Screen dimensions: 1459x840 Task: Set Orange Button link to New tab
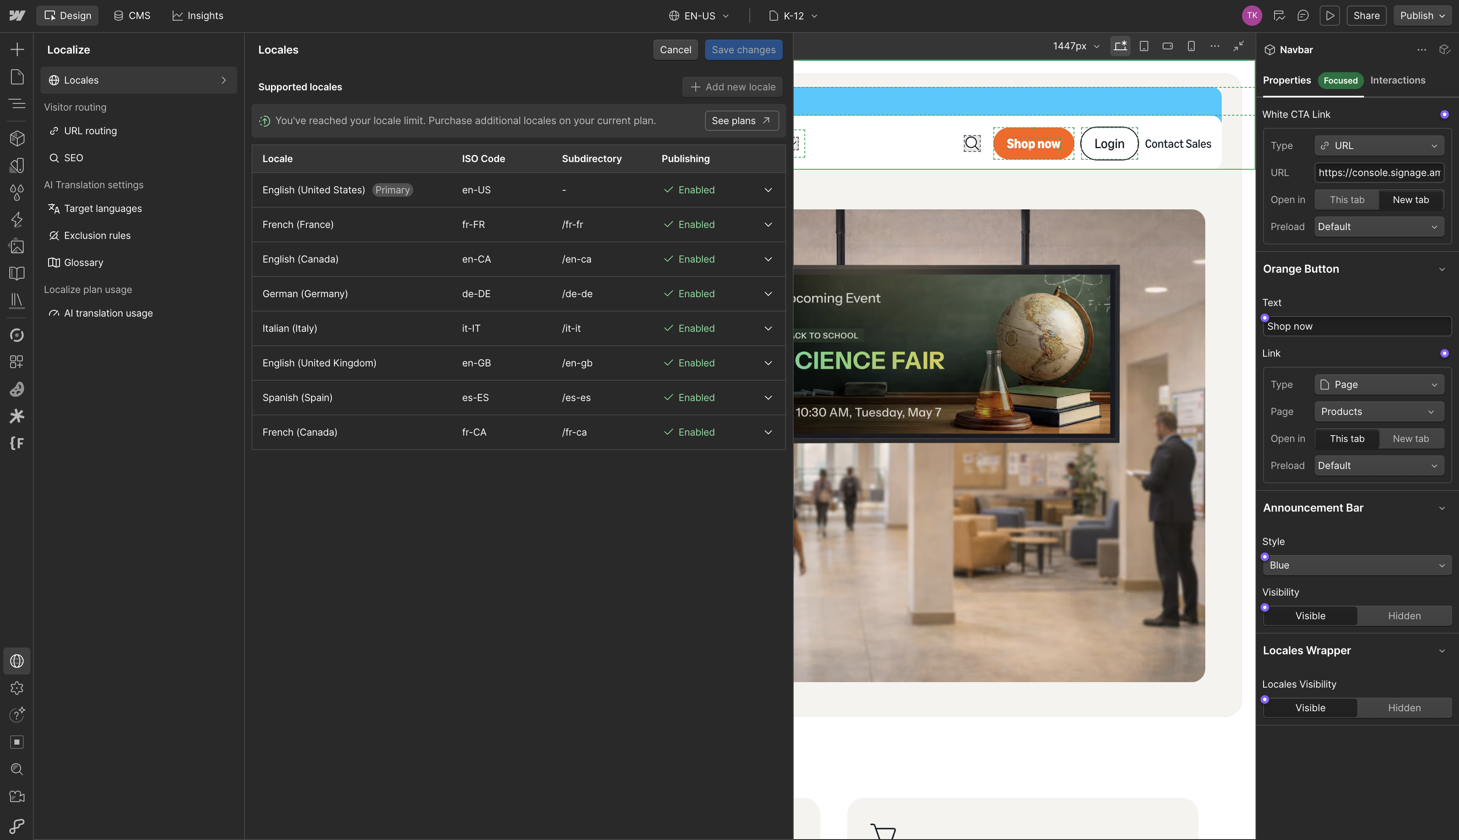click(x=1411, y=439)
